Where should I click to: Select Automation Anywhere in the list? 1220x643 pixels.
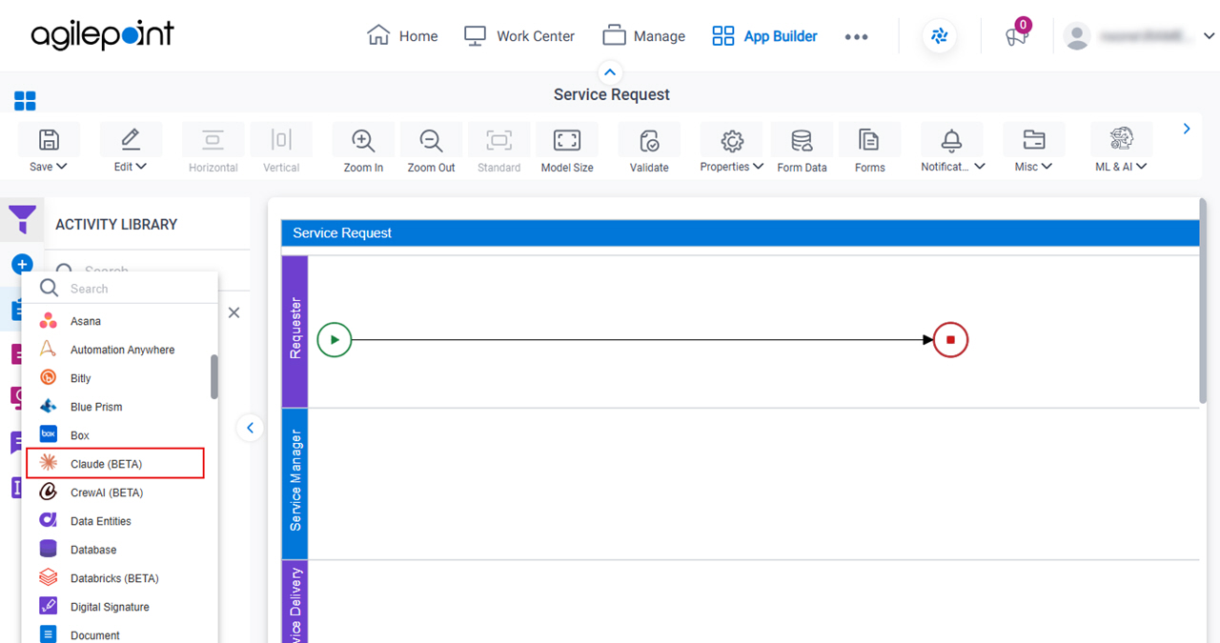120,350
